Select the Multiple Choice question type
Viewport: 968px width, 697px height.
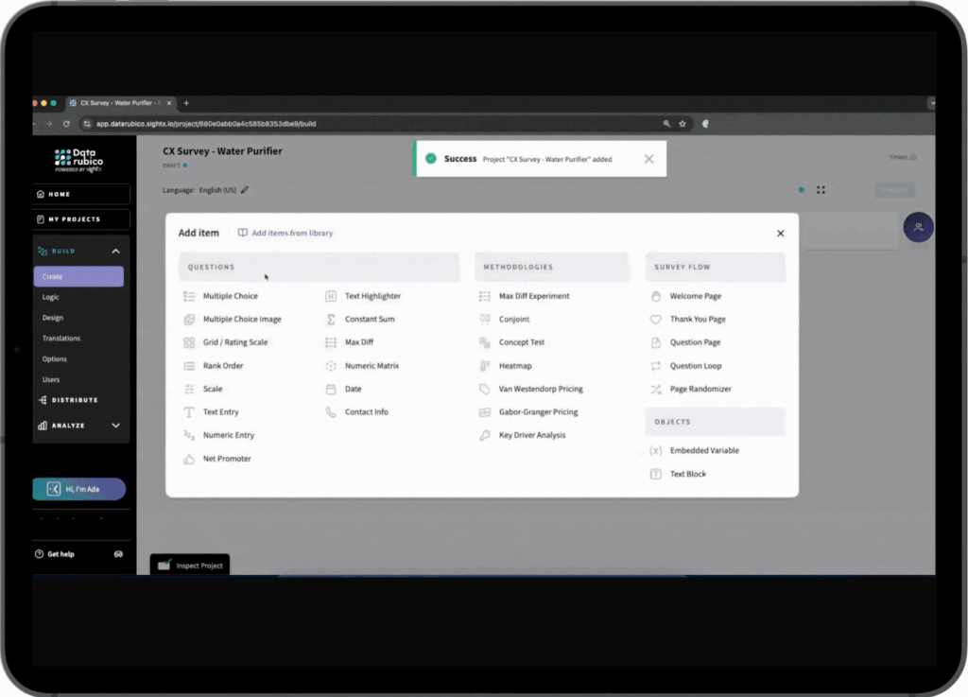[x=230, y=296]
